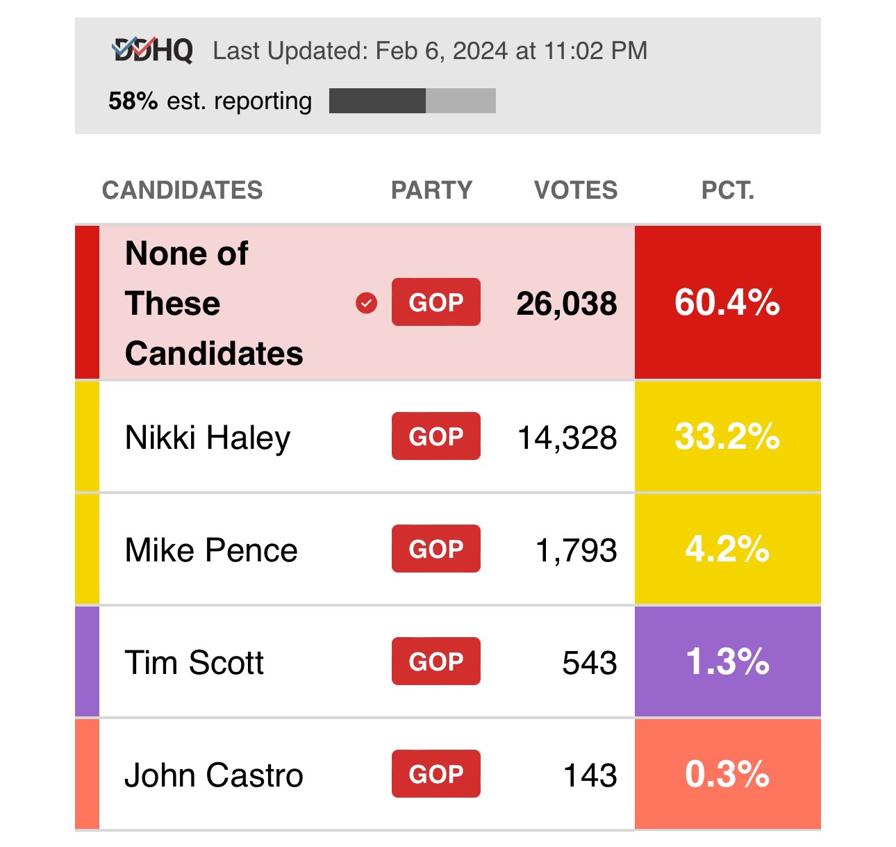Image resolution: width=896 pixels, height=847 pixels.
Task: Click the yellow 33.2% percentage cell
Action: [727, 437]
